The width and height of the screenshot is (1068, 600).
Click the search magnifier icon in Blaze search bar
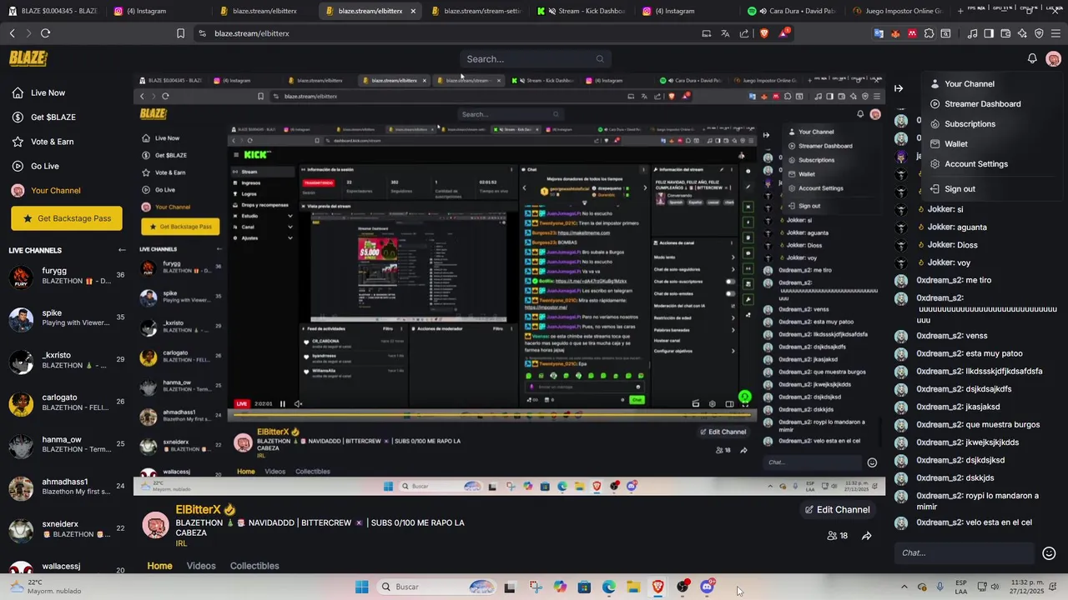pos(599,59)
